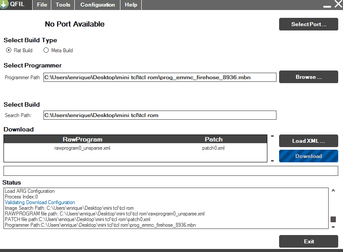The height and width of the screenshot is (252, 343).
Task: Start flashing with the Download button
Action: pyautogui.click(x=308, y=156)
